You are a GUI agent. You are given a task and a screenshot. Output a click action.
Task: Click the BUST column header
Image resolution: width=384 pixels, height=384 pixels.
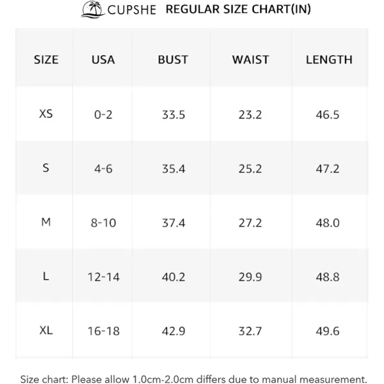[x=173, y=60]
